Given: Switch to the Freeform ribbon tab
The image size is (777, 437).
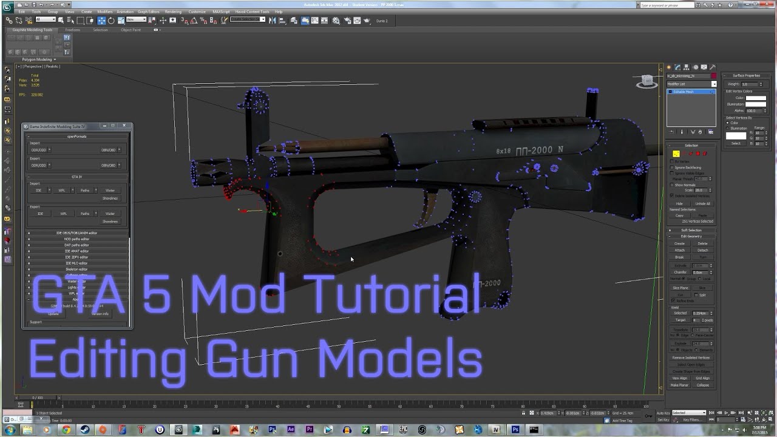Looking at the screenshot, I should (x=72, y=30).
